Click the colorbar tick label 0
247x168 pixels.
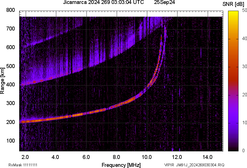(x=244, y=150)
